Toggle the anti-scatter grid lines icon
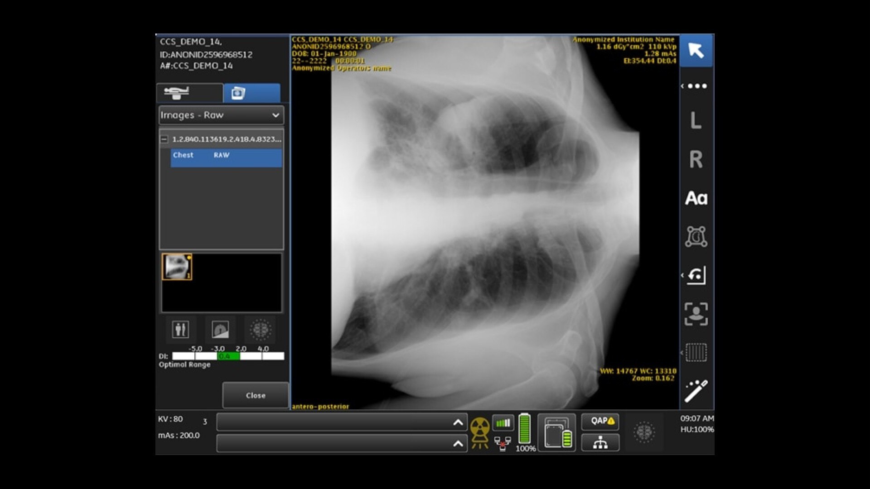 point(696,353)
